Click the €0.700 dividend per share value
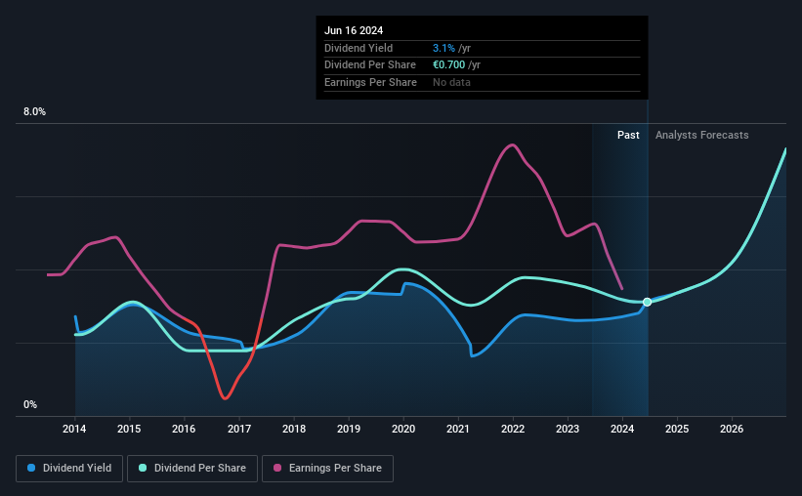The image size is (802, 496). pyautogui.click(x=448, y=65)
